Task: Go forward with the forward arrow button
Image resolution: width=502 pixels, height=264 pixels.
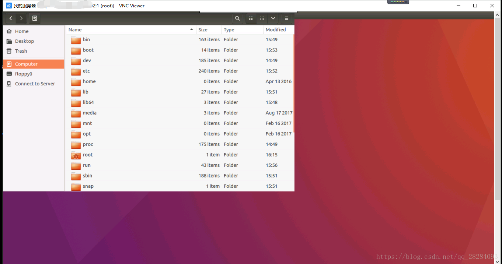Action: point(21,18)
